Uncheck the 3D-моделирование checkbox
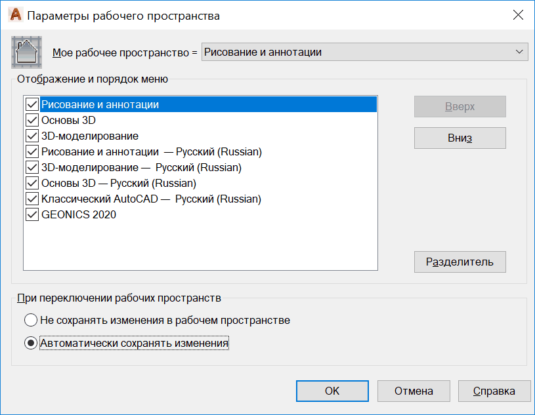Viewport: 535px width, 415px height. (x=32, y=136)
